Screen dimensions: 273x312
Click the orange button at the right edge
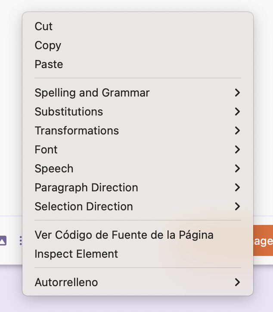point(263,240)
